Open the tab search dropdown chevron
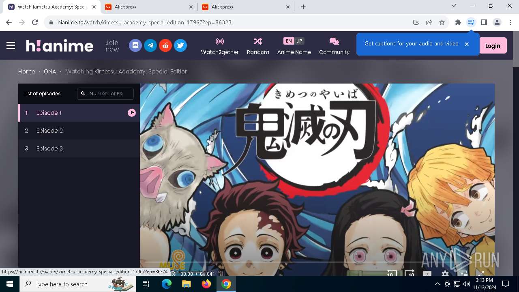 click(454, 6)
